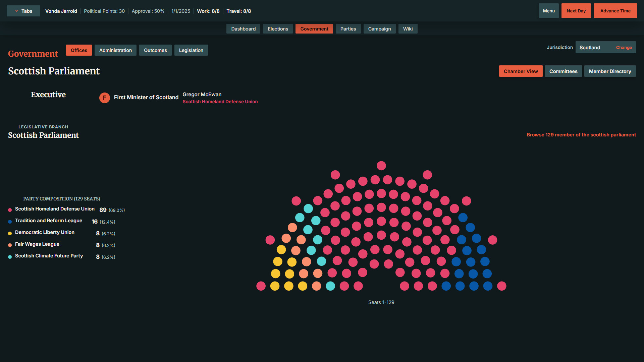Click the blue Tradition and Reform legend dot
This screenshot has width=644, height=362.
click(x=10, y=222)
